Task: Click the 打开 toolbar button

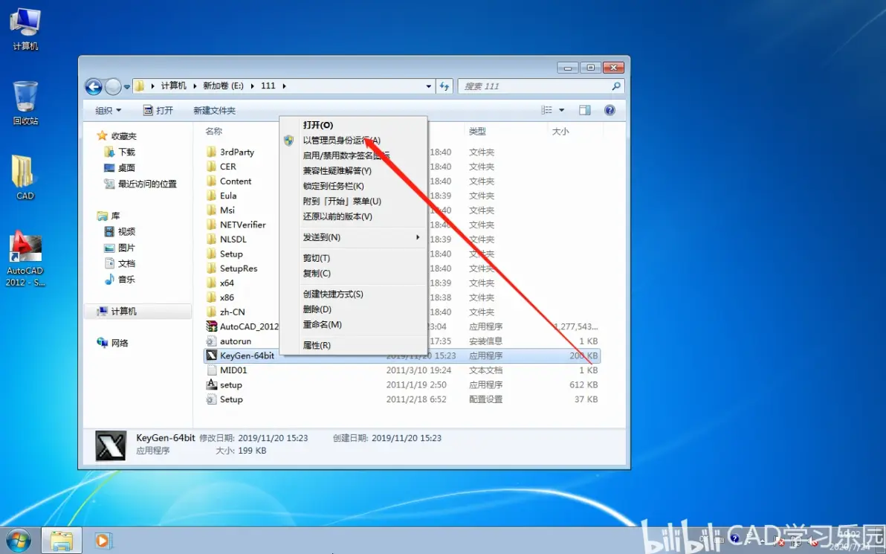Action: click(158, 110)
